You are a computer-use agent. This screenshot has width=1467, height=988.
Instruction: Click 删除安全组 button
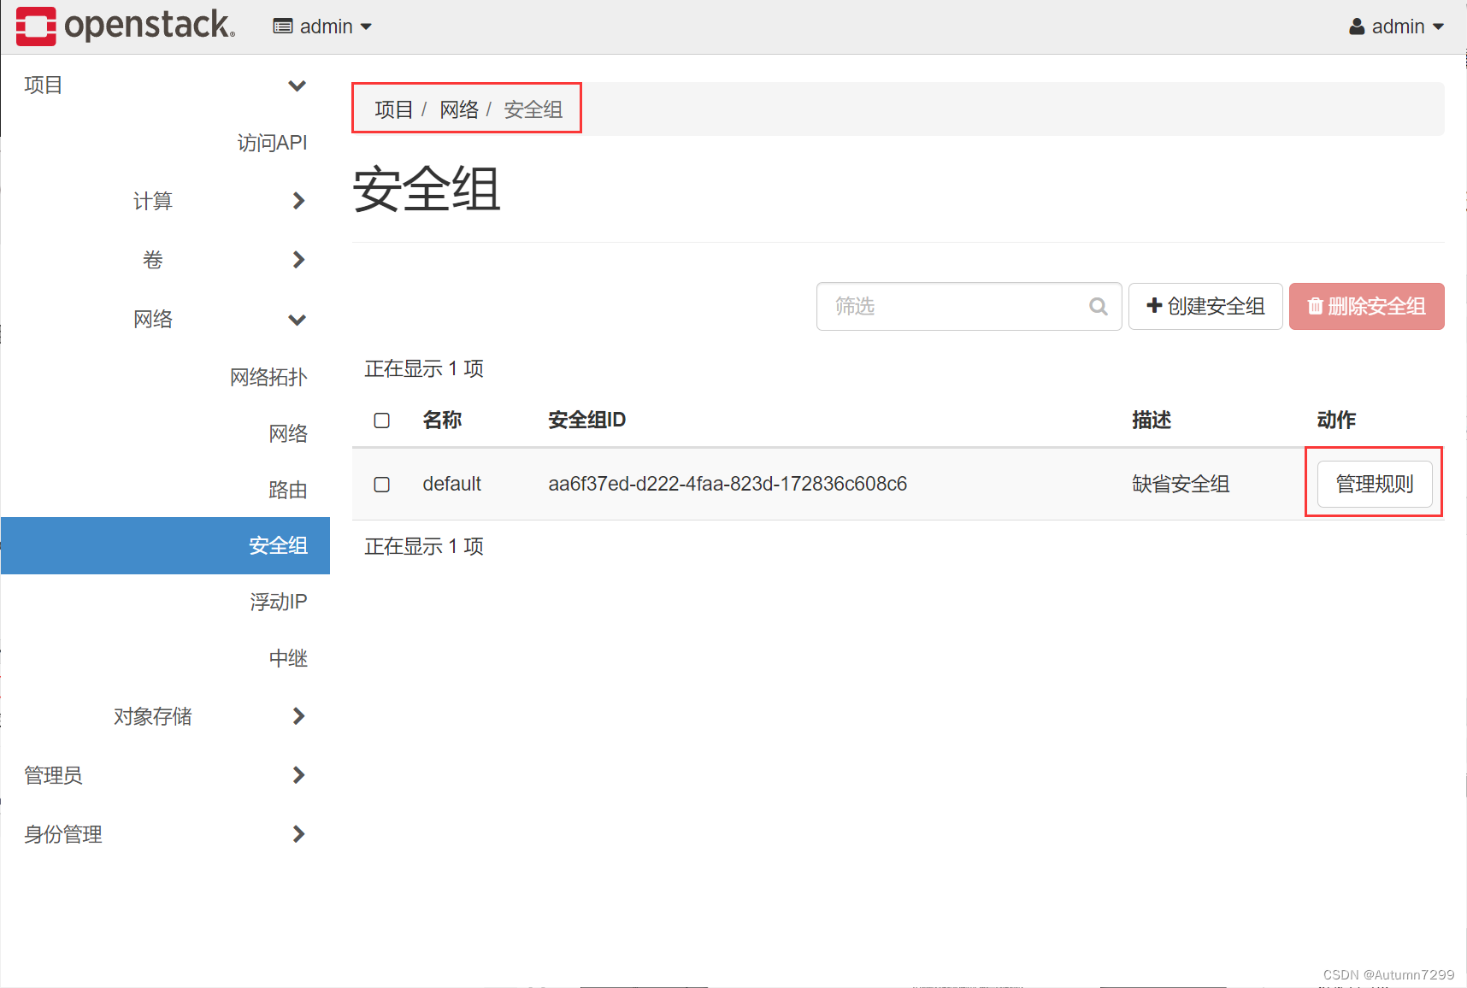[x=1366, y=306]
